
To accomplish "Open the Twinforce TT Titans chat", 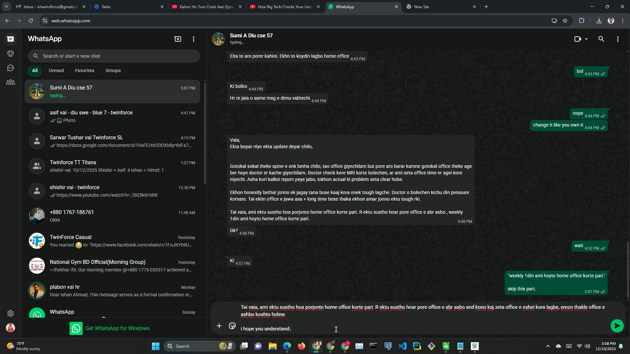I will [112, 166].
